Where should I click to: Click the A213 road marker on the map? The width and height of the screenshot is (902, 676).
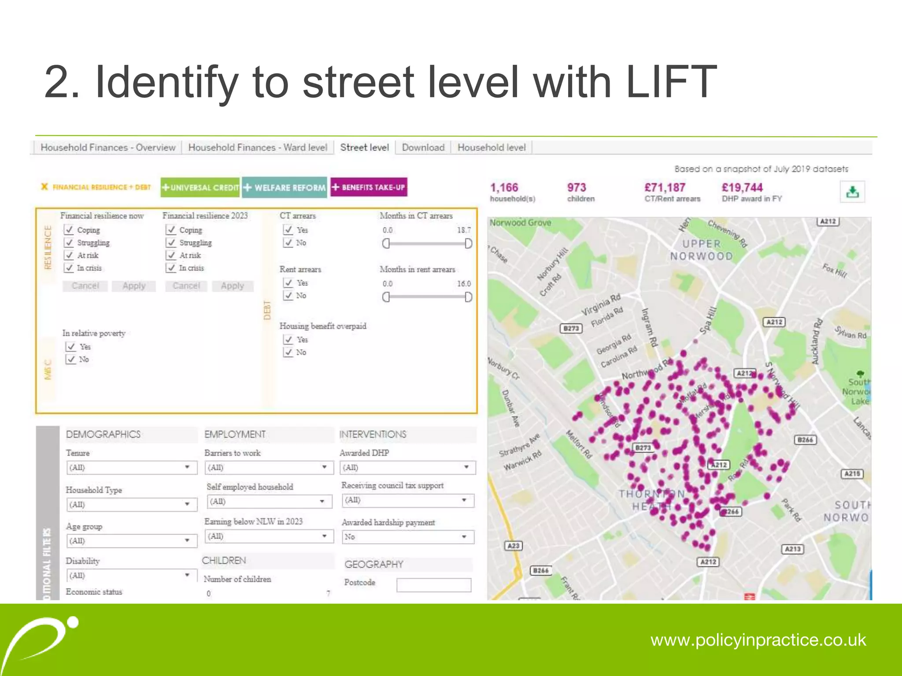coord(793,549)
